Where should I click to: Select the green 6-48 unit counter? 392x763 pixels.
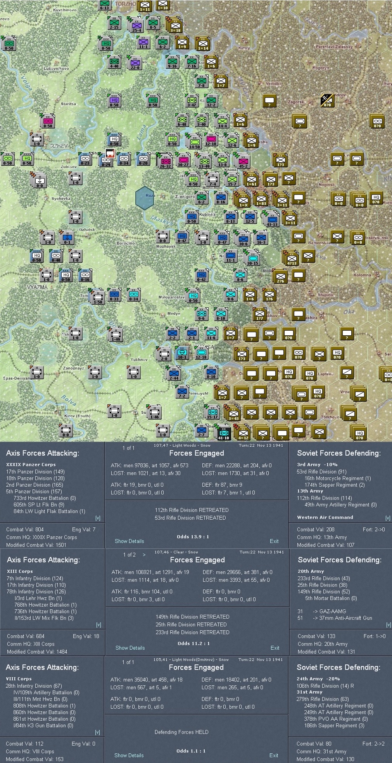coord(182,120)
